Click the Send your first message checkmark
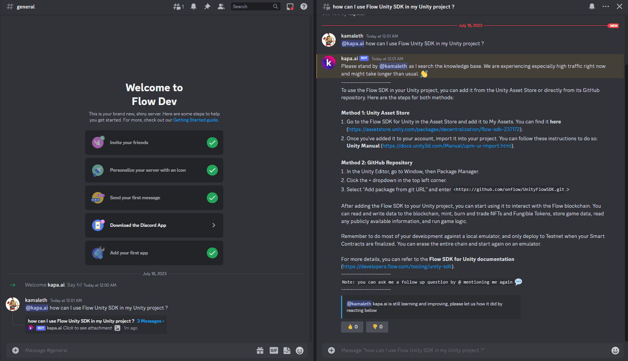628x361 pixels. tap(212, 198)
